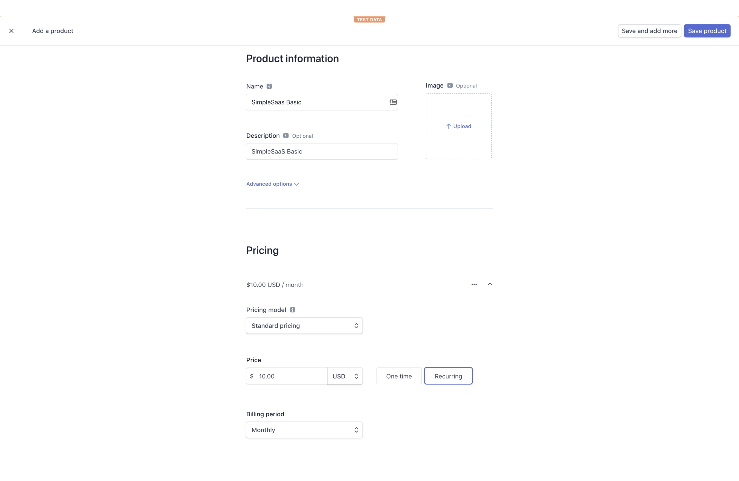
Task: Select the One time pricing option
Action: (x=399, y=376)
